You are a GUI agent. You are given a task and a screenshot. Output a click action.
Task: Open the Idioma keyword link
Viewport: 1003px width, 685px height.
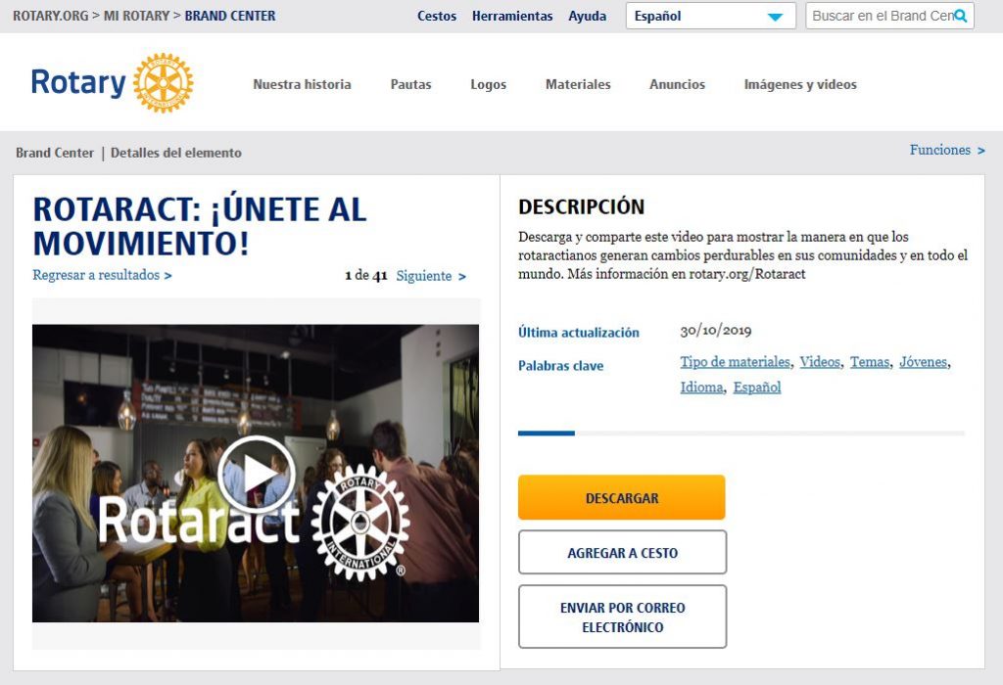pos(701,388)
